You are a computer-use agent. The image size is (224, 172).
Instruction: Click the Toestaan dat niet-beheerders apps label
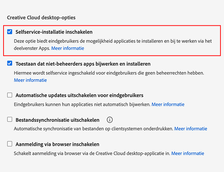(83, 64)
